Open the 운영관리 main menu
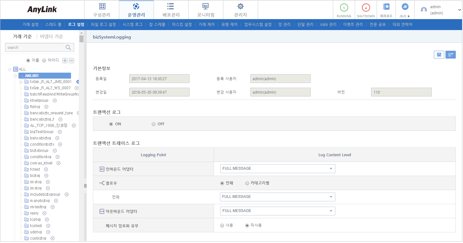Image resolution: width=463 pixels, height=243 pixels. [x=136, y=10]
